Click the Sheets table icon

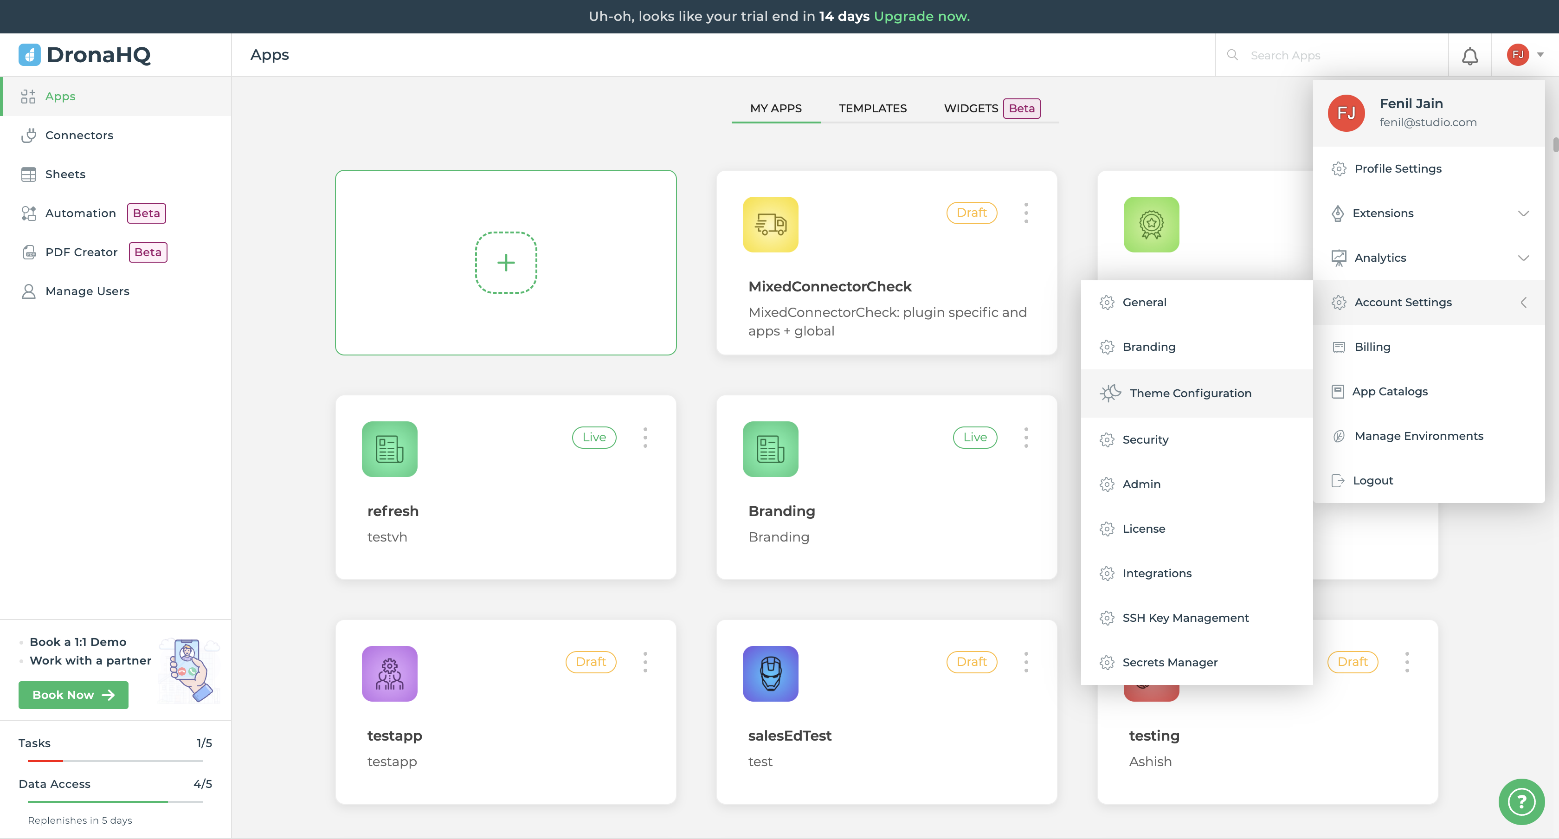(28, 174)
